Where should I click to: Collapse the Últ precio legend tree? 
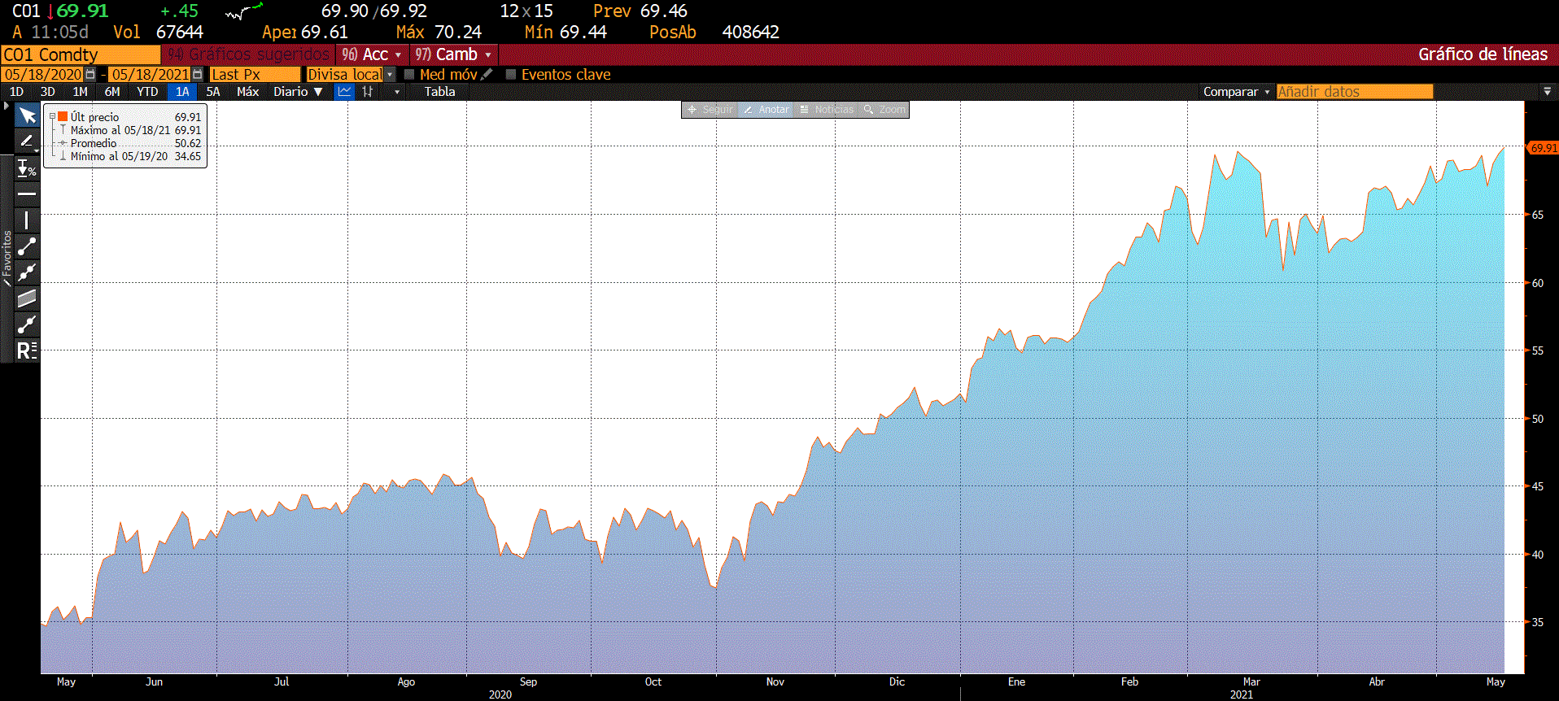(x=52, y=117)
